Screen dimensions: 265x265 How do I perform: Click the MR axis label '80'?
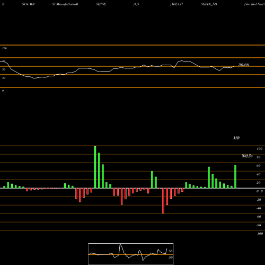259,157
